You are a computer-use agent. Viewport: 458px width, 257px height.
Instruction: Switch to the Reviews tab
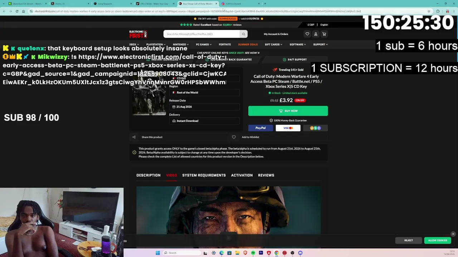tap(266, 175)
